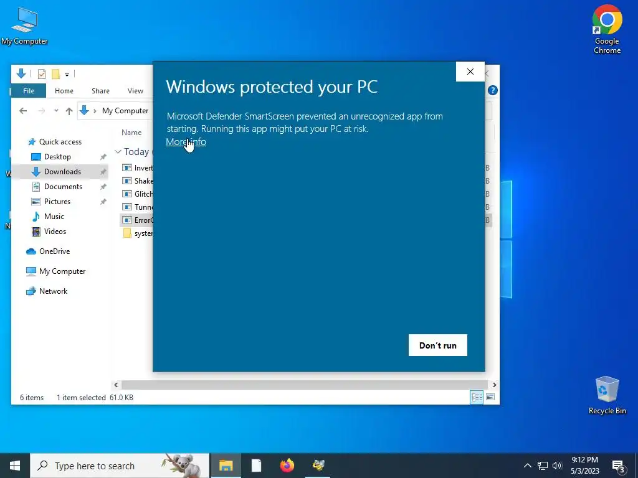The height and width of the screenshot is (478, 638).
Task: Launch Firefox from the taskbar
Action: tap(287, 466)
